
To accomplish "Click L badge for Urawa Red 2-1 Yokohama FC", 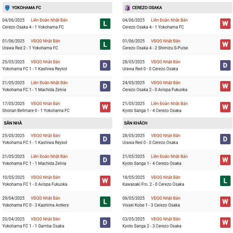I will [x=105, y=45].
